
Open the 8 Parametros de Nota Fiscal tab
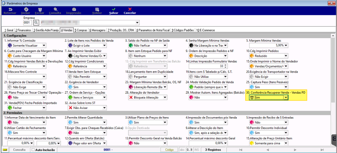pos(153,30)
